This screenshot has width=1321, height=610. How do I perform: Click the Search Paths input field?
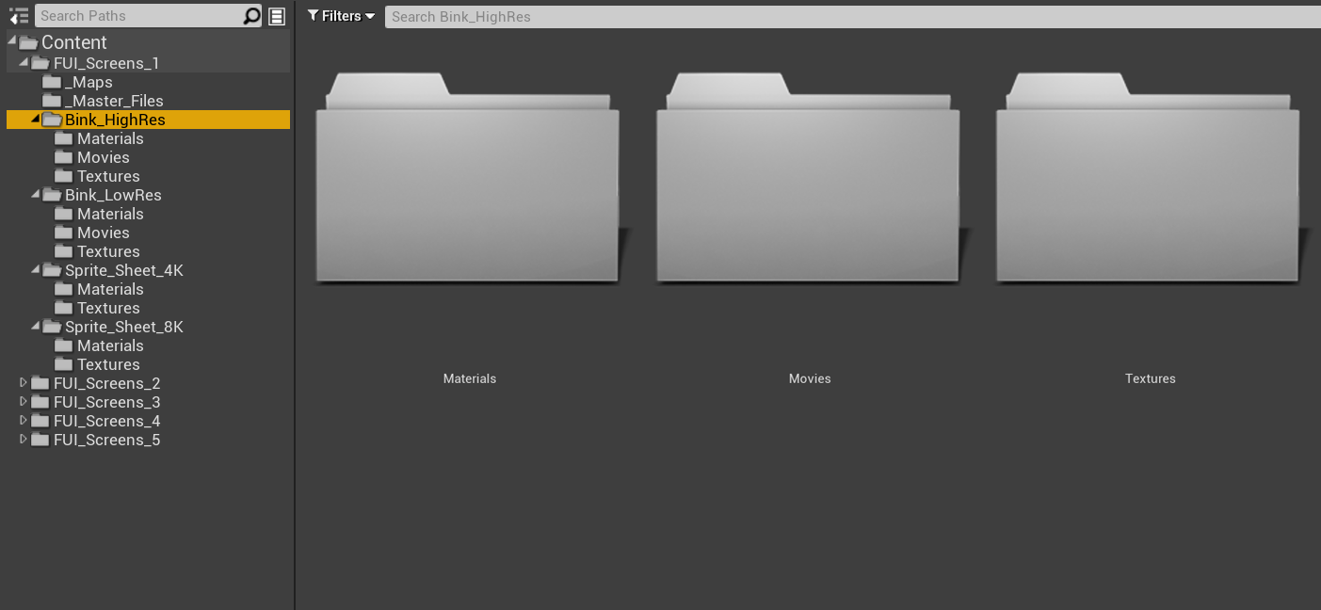(x=137, y=16)
